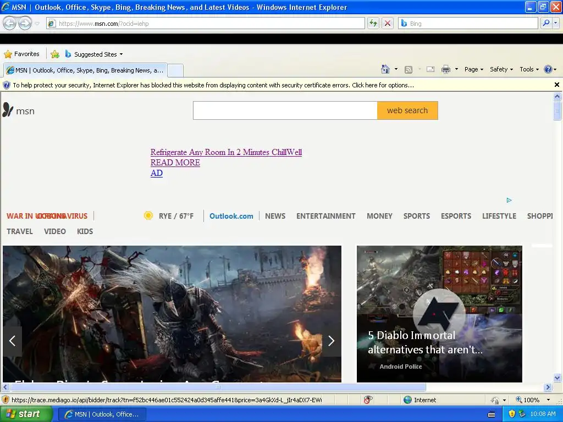
Task: Click the Refresh page icon
Action: click(x=373, y=23)
